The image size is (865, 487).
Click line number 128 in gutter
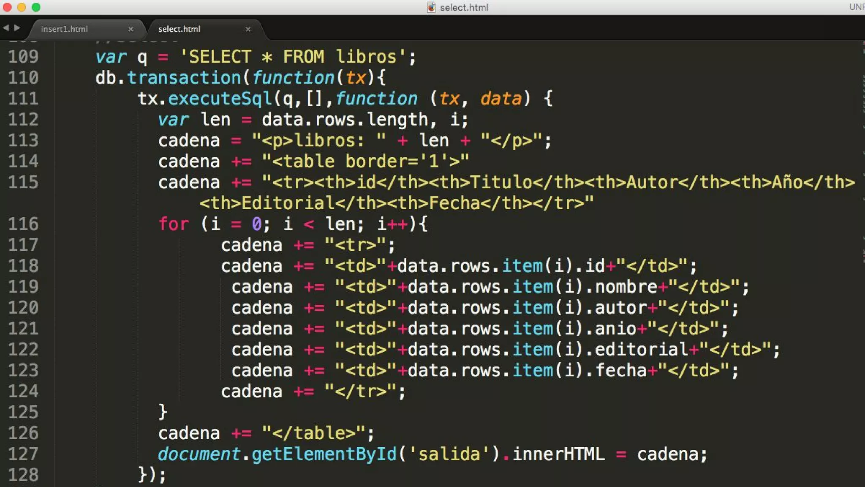[x=23, y=475]
